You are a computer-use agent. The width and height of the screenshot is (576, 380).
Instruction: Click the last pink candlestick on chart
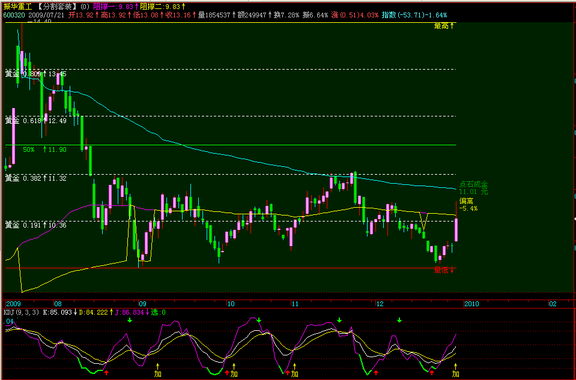pyautogui.click(x=456, y=230)
